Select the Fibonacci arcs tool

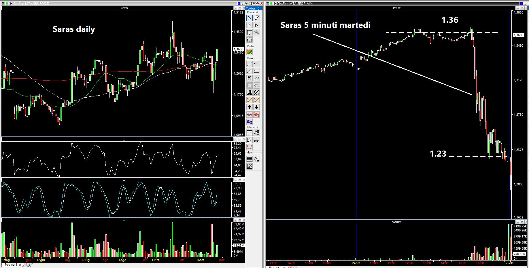pyautogui.click(x=256, y=140)
